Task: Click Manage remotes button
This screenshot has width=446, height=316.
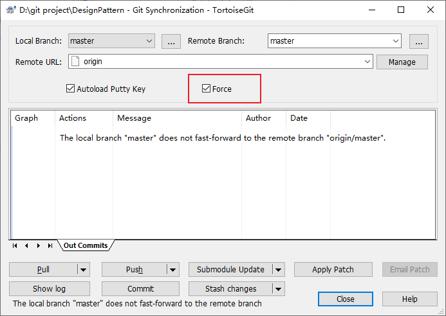Action: pos(402,62)
